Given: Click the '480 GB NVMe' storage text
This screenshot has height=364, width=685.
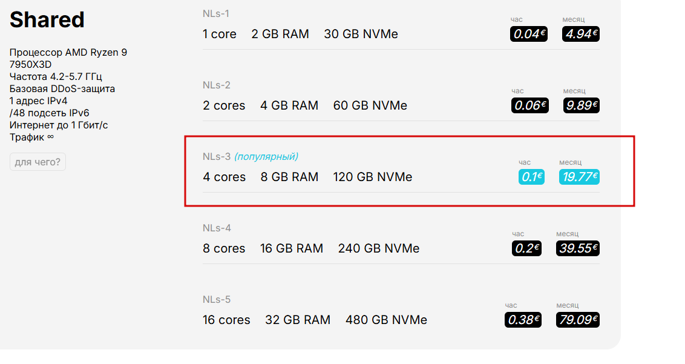Looking at the screenshot, I should [x=386, y=320].
